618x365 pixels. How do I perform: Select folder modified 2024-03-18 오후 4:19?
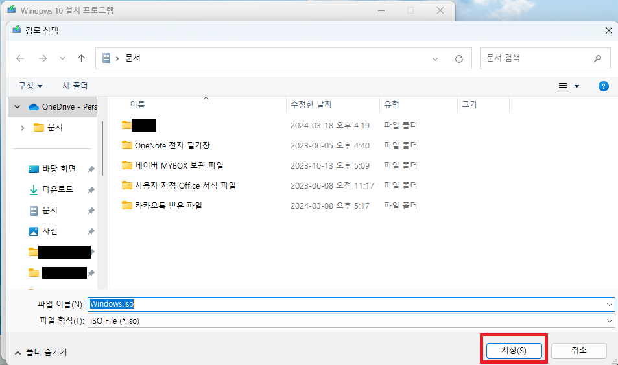pyautogui.click(x=139, y=125)
